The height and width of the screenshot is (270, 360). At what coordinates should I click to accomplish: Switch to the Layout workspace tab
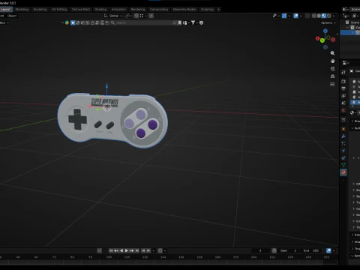[x=6, y=9]
